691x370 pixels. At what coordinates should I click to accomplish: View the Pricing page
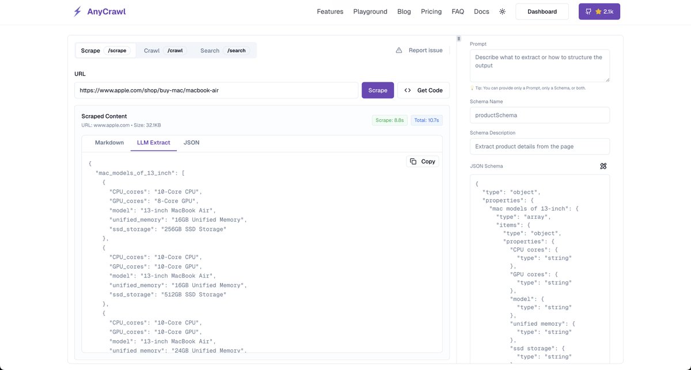[431, 12]
